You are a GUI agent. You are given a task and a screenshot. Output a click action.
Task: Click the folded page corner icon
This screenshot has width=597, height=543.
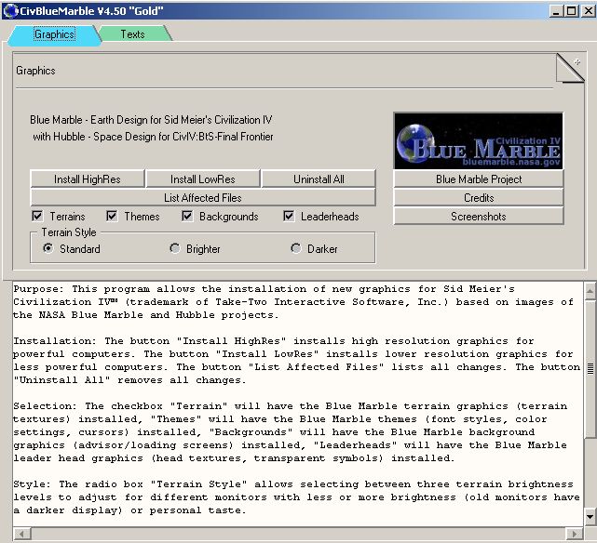click(570, 68)
